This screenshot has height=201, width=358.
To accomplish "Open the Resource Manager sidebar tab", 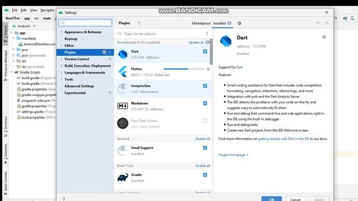I will click(x=6, y=66).
